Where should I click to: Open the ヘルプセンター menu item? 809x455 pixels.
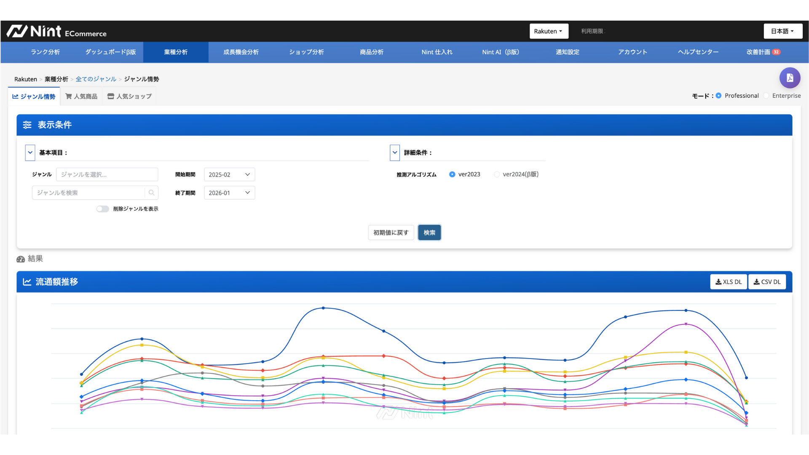point(698,52)
